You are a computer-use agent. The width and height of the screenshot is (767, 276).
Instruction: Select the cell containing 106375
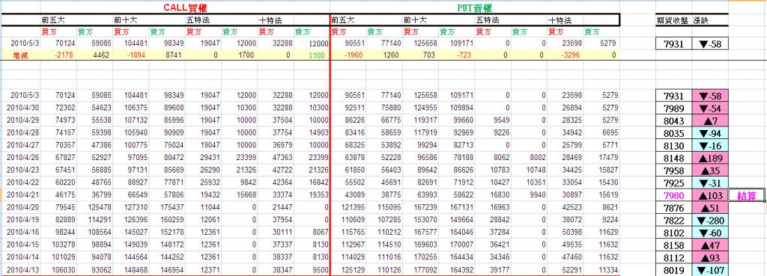click(130, 108)
